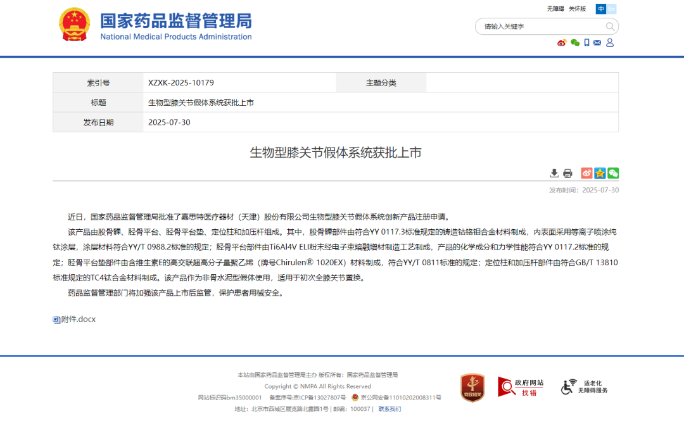Click the 党政机关 red badge icon

[x=472, y=387]
